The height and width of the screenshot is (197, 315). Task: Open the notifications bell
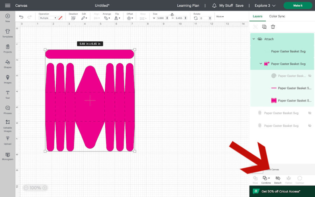tap(214, 6)
